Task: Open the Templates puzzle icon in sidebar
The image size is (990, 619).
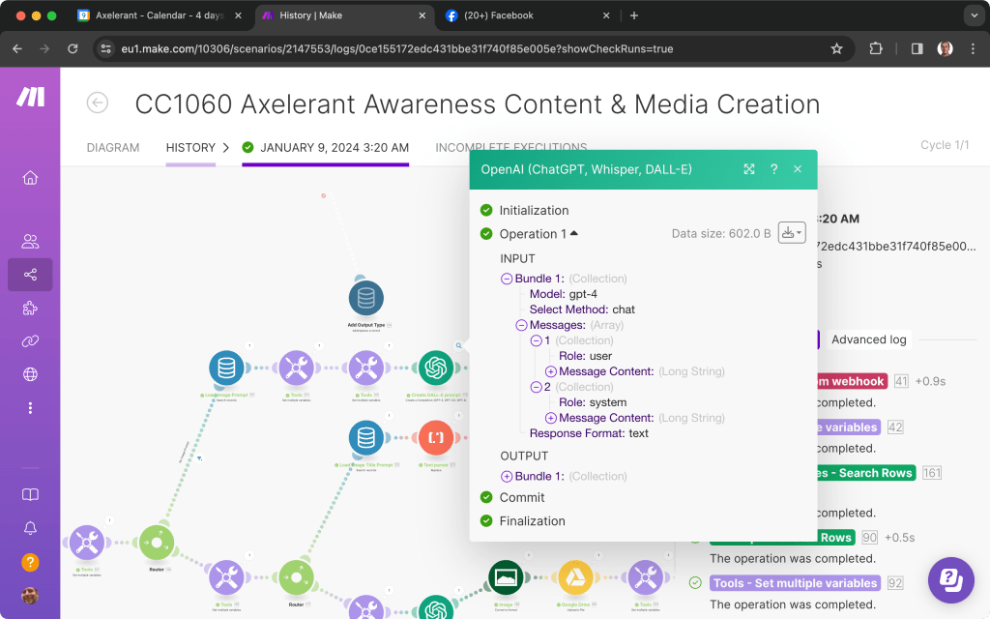Action: [x=30, y=308]
